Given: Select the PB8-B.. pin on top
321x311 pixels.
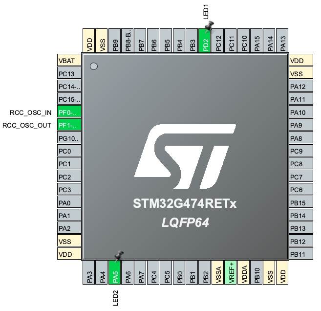Looking at the screenshot, I should 128,41.
